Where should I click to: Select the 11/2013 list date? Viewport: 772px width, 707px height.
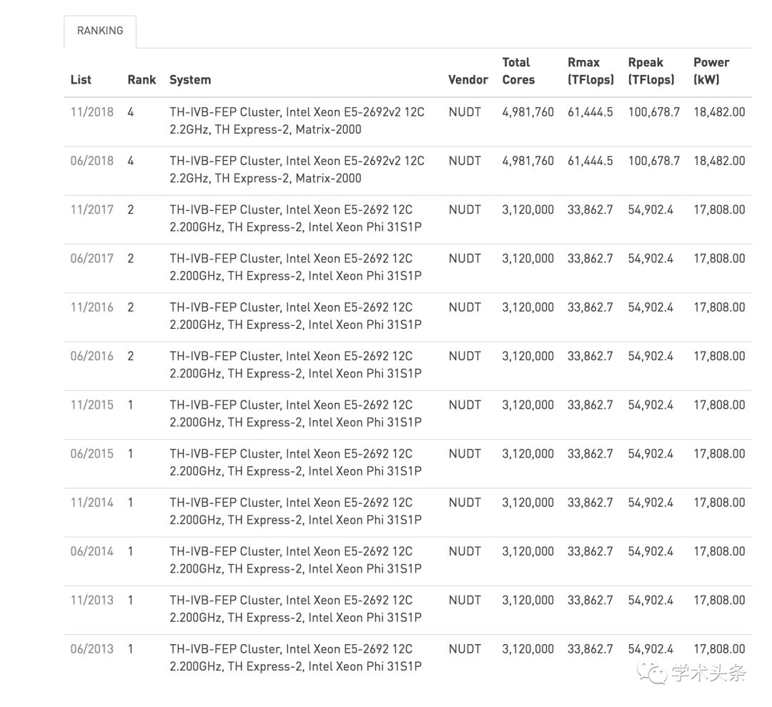tap(92, 600)
